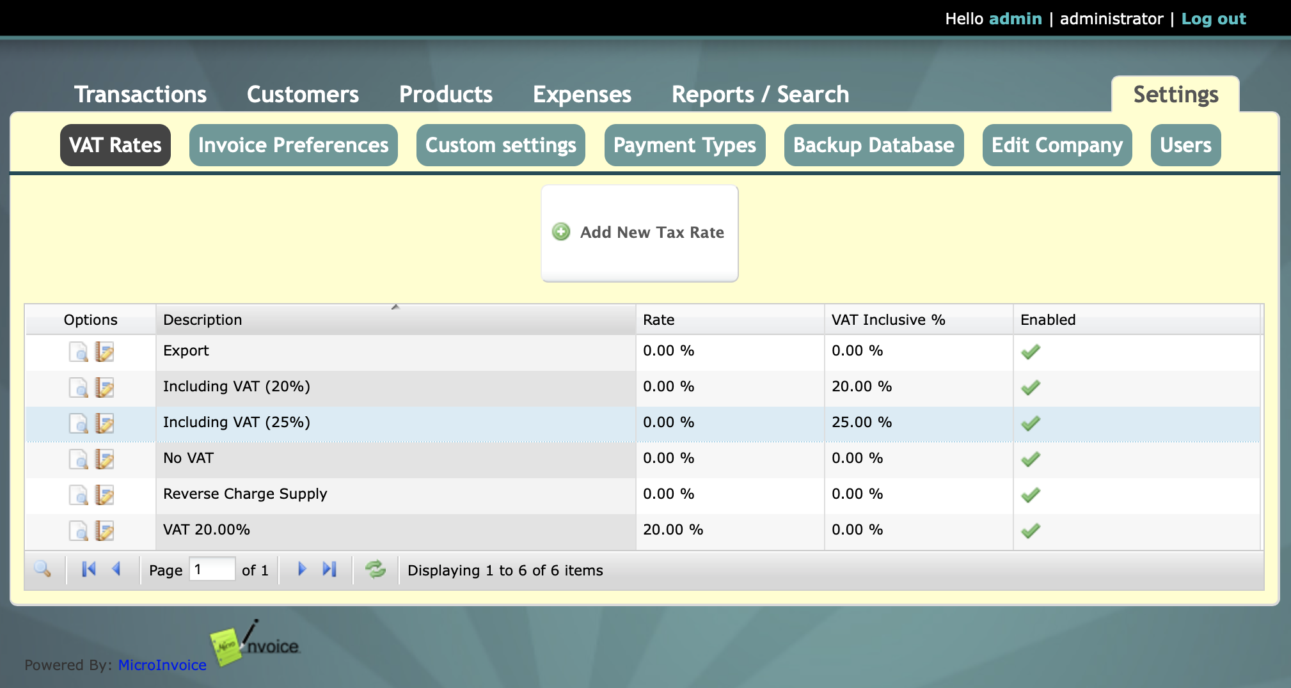Click the magnifier search icon in pager
1291x688 pixels.
[x=43, y=569]
